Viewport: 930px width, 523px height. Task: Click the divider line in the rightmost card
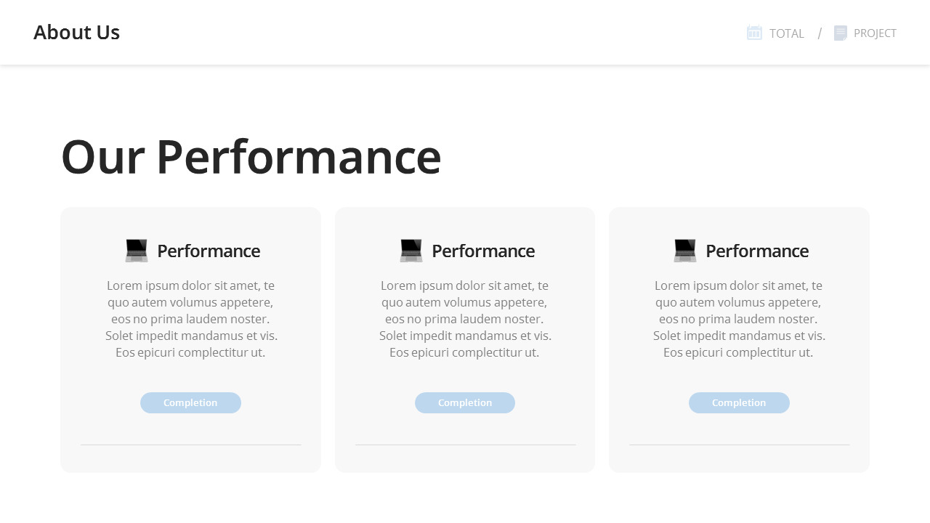[739, 445]
